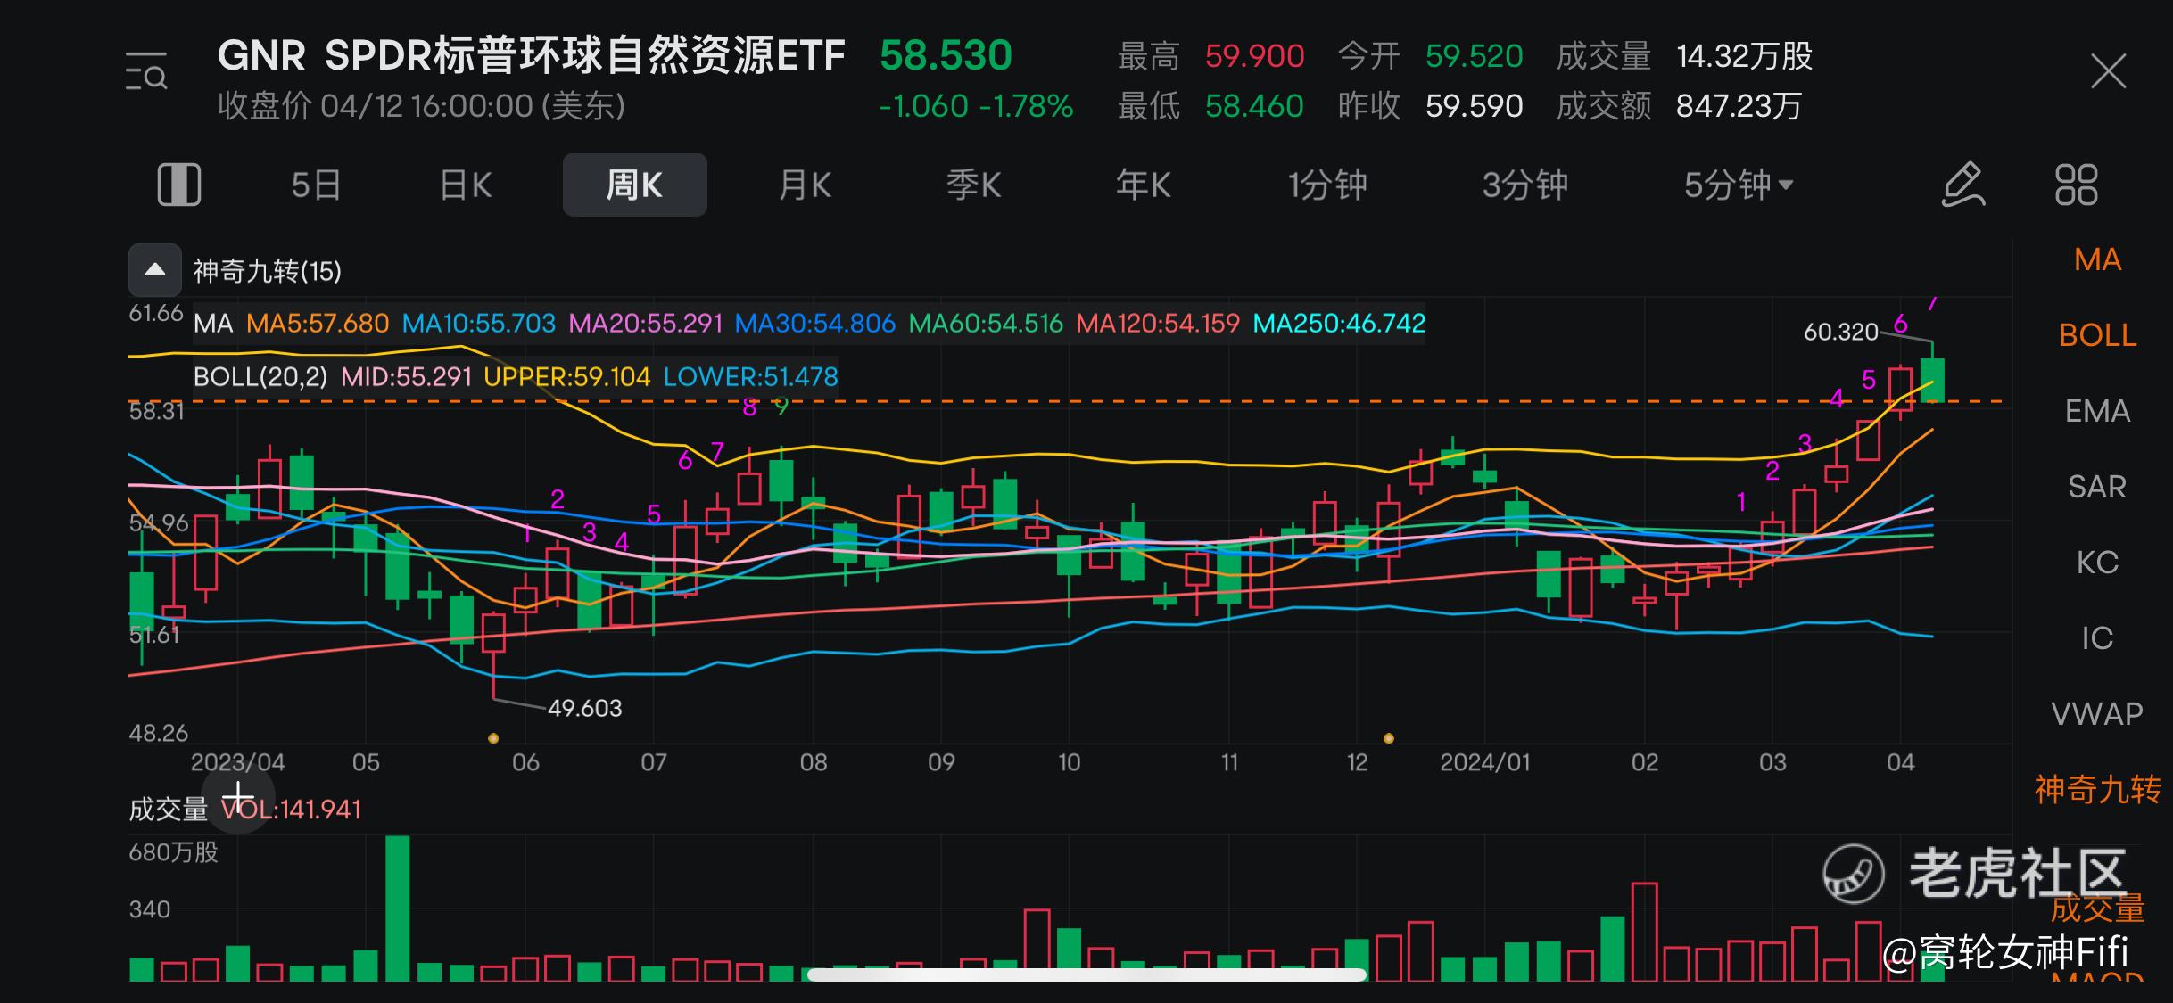Click the latest green weekly candle
Image resolution: width=2173 pixels, height=1003 pixels.
point(1932,381)
